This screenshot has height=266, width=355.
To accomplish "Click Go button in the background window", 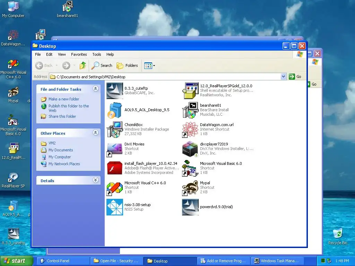I will click(312, 84).
